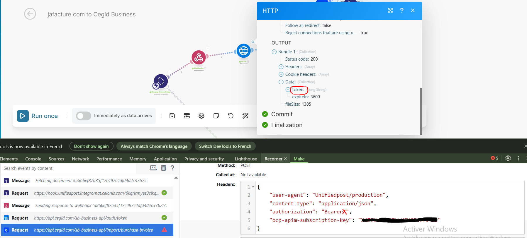Select the auth/token request event
This screenshot has height=238, width=527.
coord(87,218)
